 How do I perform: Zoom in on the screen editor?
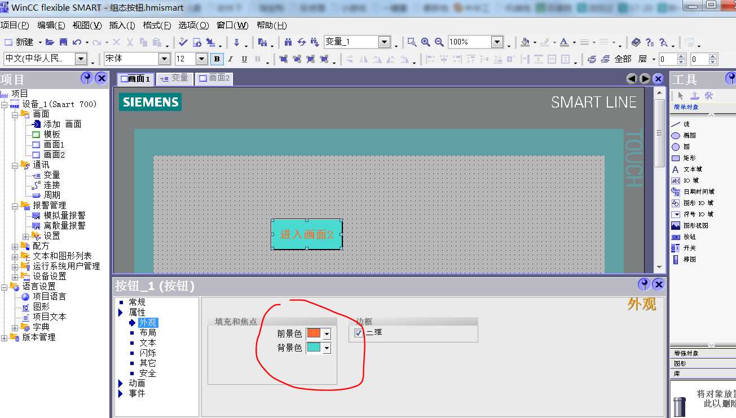point(425,42)
